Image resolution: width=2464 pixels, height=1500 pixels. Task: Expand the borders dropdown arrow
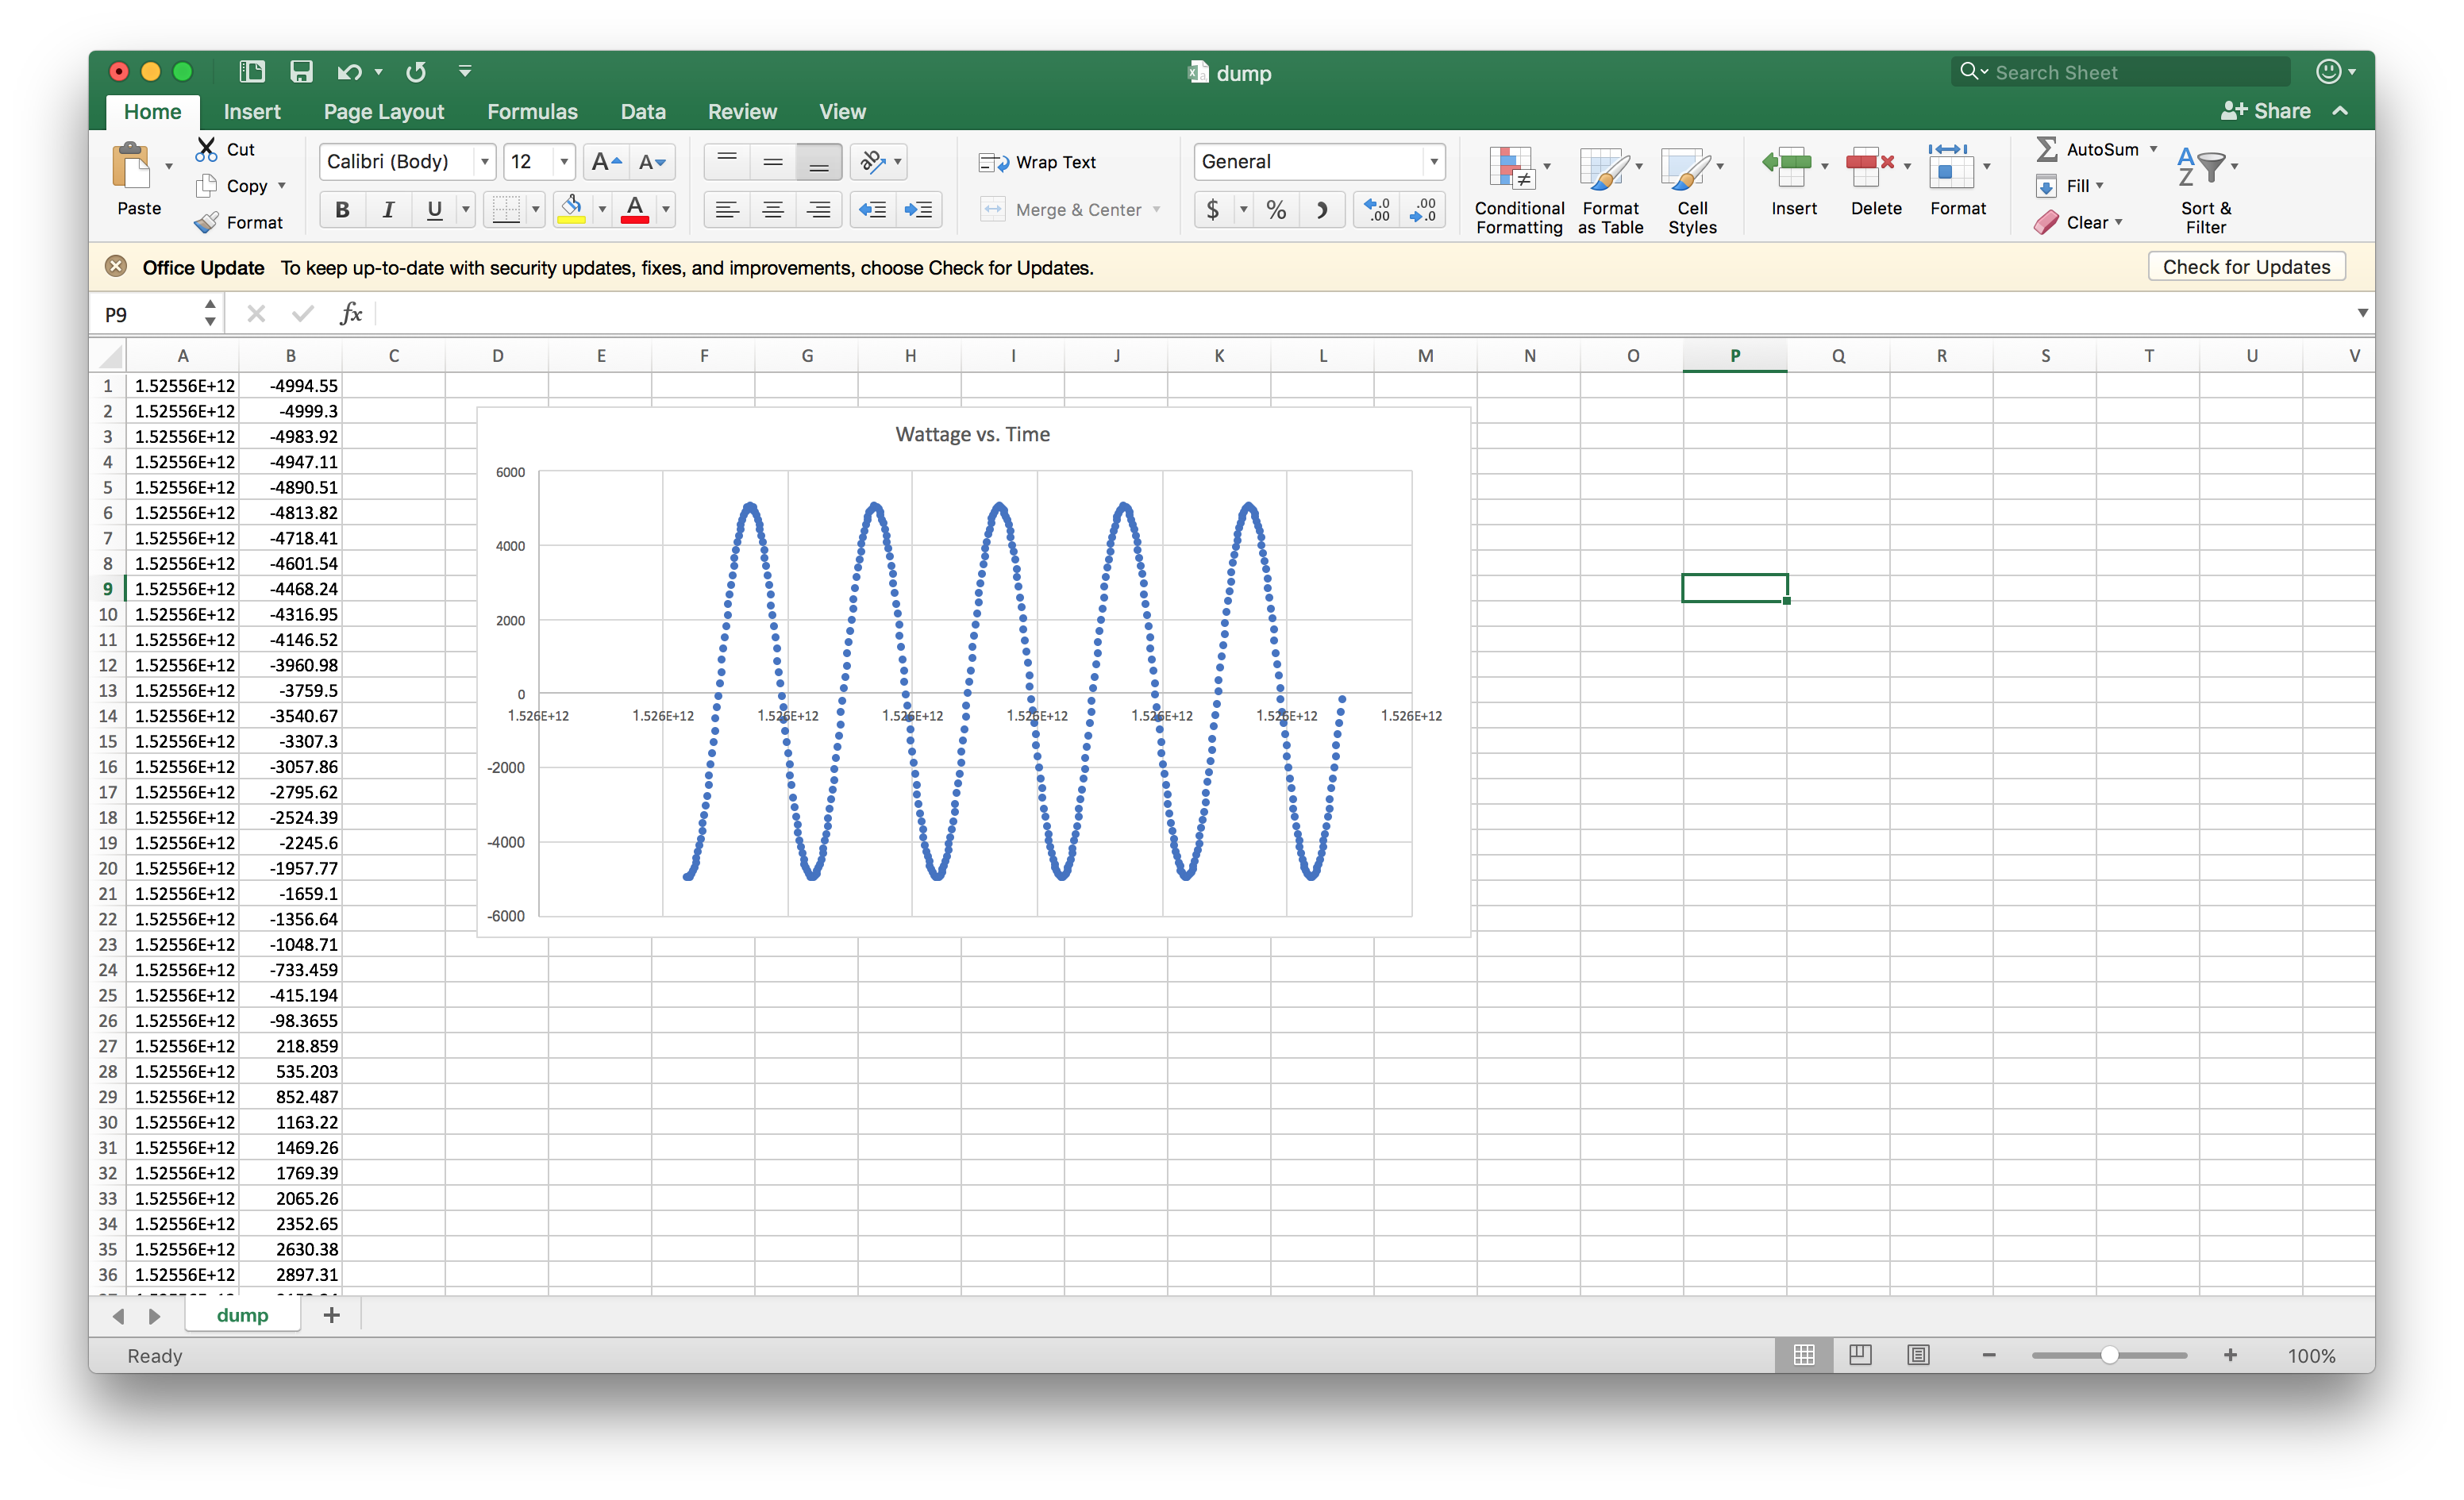(x=536, y=209)
